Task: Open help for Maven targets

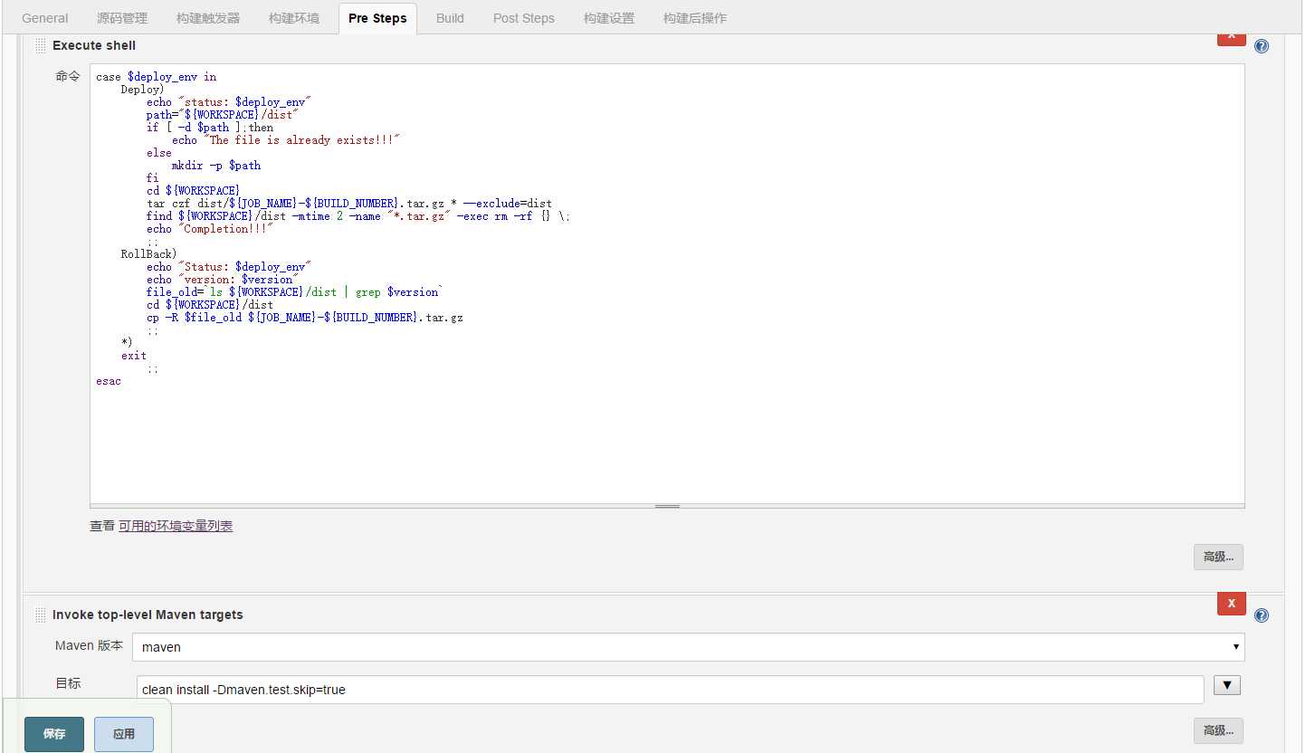Action: point(1262,615)
